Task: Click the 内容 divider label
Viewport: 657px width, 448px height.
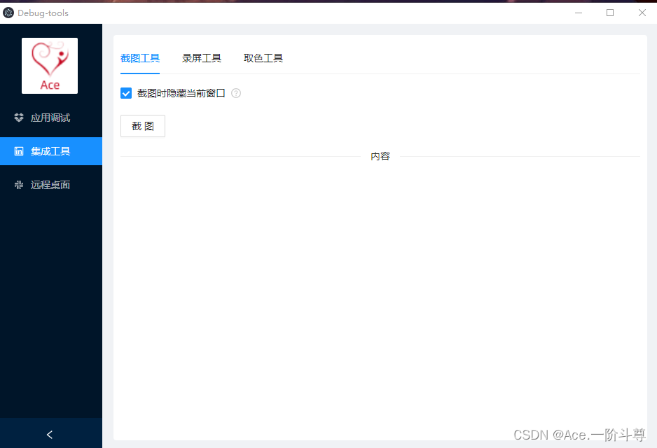Action: [x=380, y=155]
